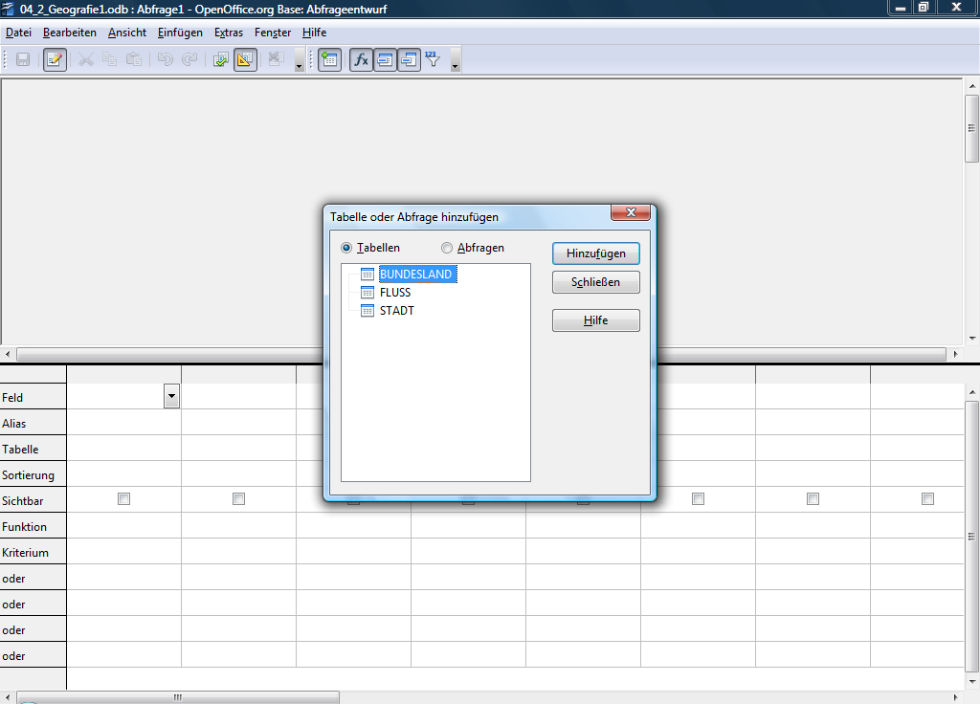Click the Run Query toolbar icon

[220, 59]
